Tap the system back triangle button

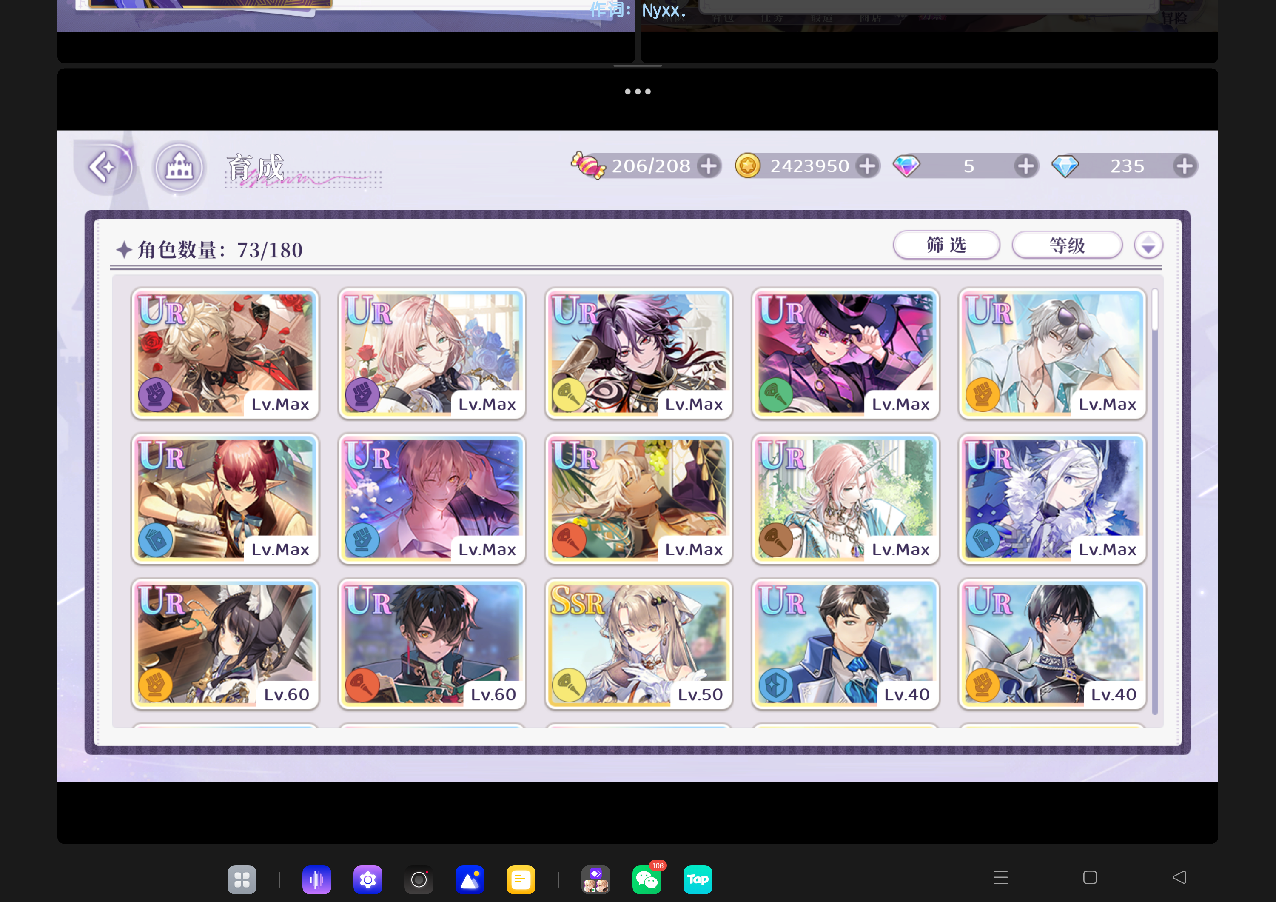click(x=1179, y=878)
